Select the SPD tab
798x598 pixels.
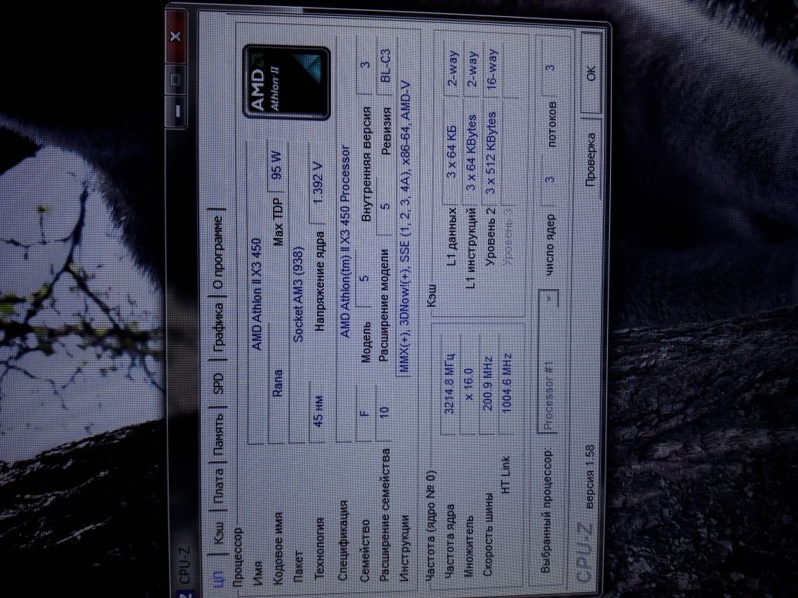click(218, 384)
